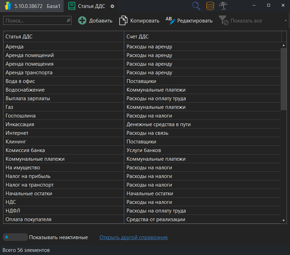
Task: Click the Показать все filter funnel icon
Action: click(x=224, y=21)
